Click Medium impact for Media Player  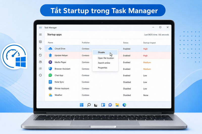pyautogui.click(x=147, y=62)
